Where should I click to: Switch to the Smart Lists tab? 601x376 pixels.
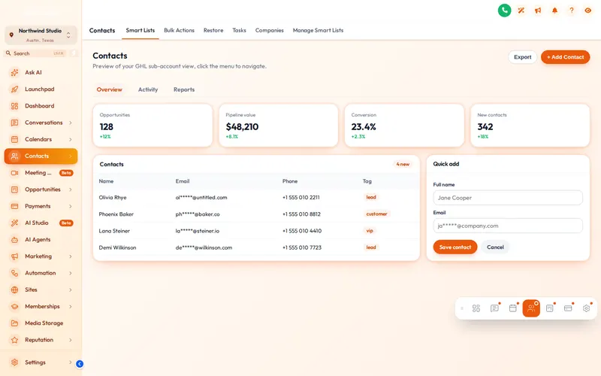[140, 30]
